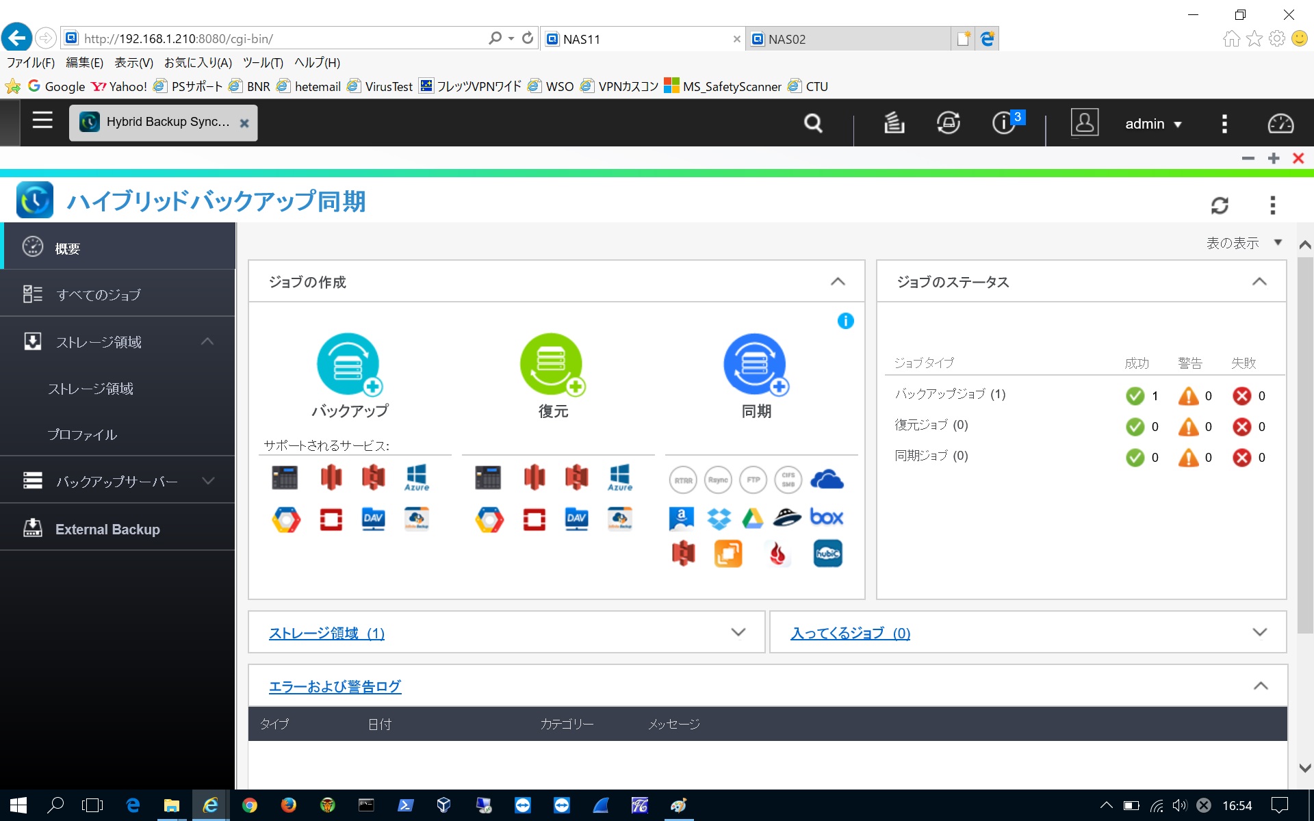
Task: Click the refresh icon in the HBS header
Action: pyautogui.click(x=1220, y=205)
